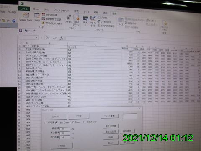Click the Insert Function fx icon
201x151 pixels.
coord(61,38)
